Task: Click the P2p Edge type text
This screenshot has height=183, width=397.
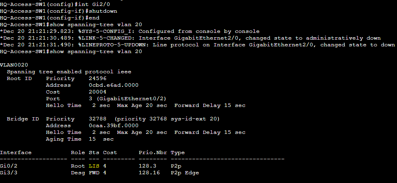Action: click(184, 173)
